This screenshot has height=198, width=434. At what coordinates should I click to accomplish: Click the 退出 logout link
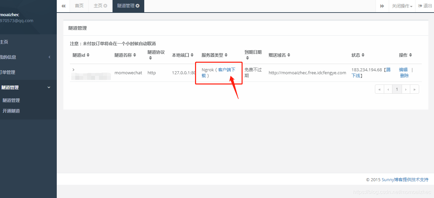point(425,6)
